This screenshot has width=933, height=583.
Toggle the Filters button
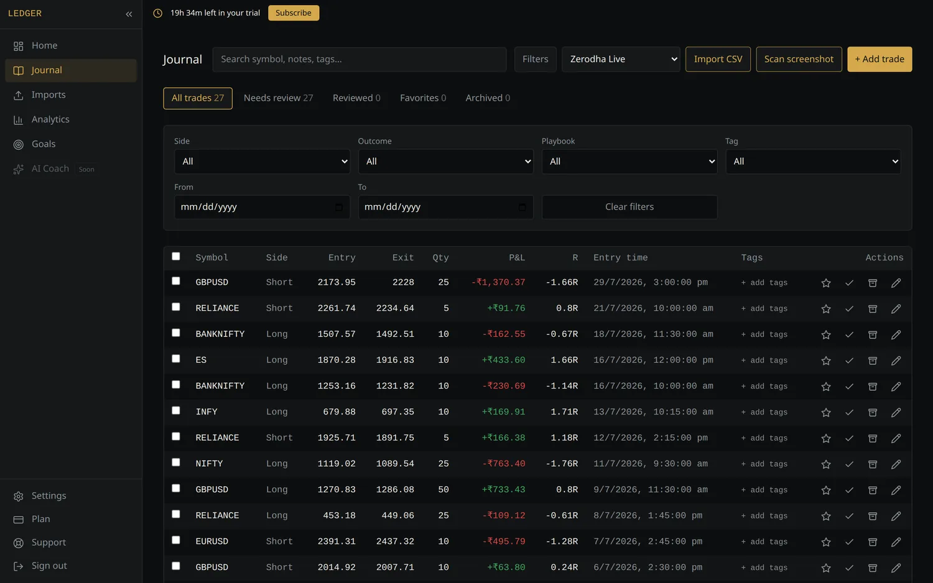535,59
